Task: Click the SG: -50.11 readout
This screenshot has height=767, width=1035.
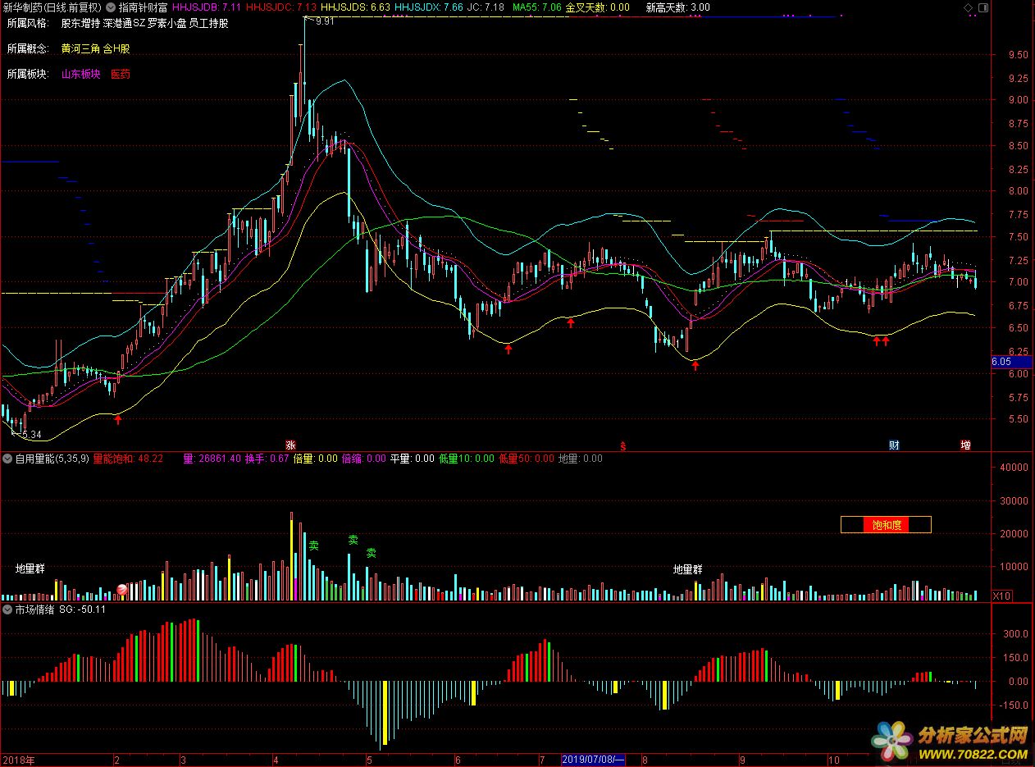Action: [82, 609]
